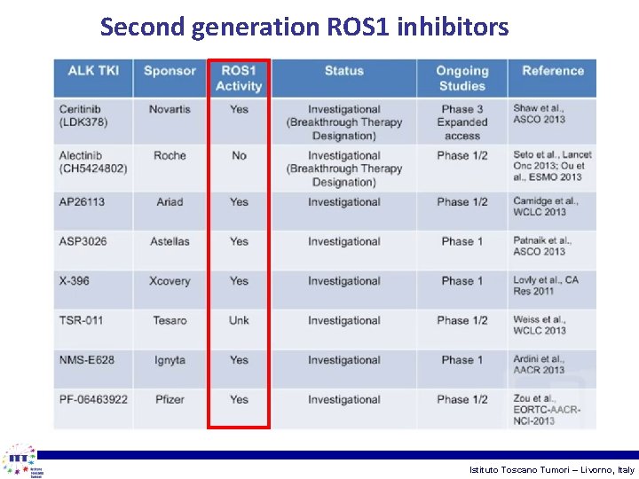Select the 'Ongoing Studies' column header

coord(462,78)
